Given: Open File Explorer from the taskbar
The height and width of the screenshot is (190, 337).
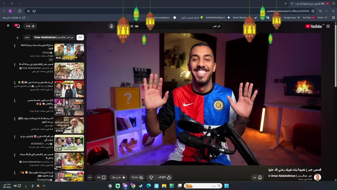Looking at the screenshot, I should click(164, 186).
